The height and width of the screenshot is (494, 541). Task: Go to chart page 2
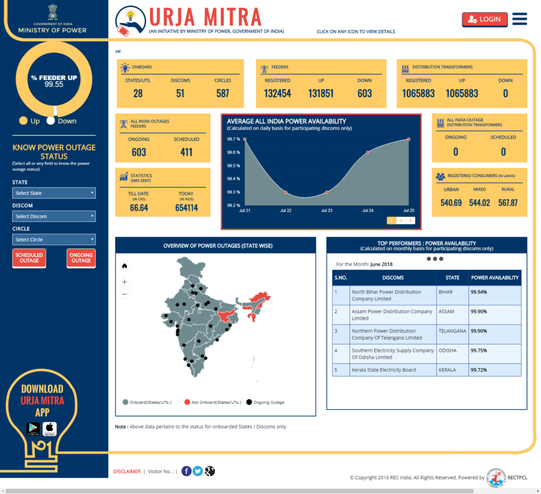click(x=400, y=220)
